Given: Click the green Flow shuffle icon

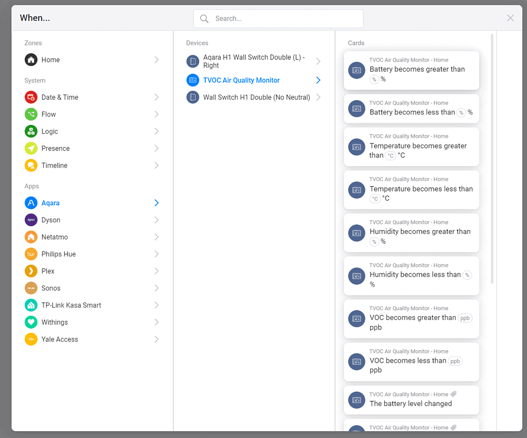Looking at the screenshot, I should pos(31,115).
